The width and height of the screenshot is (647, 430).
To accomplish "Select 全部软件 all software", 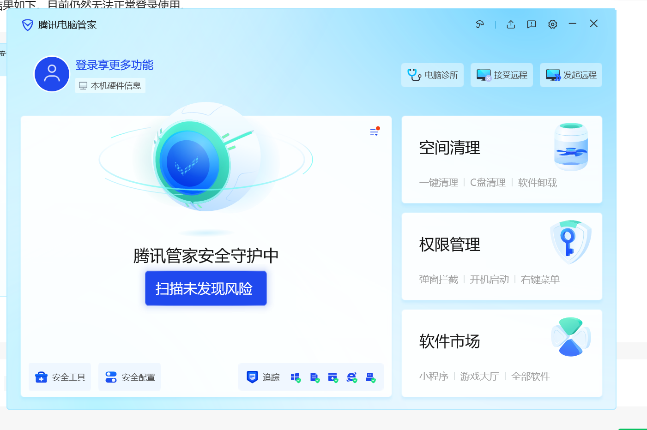I will coord(531,376).
